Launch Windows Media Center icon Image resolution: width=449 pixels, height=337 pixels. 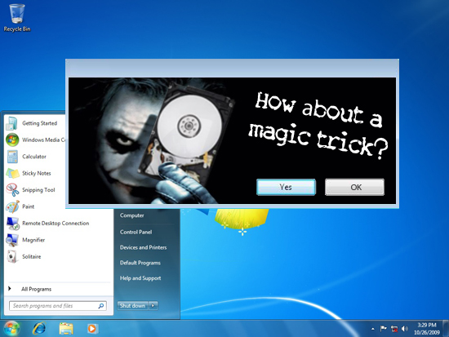click(x=12, y=140)
